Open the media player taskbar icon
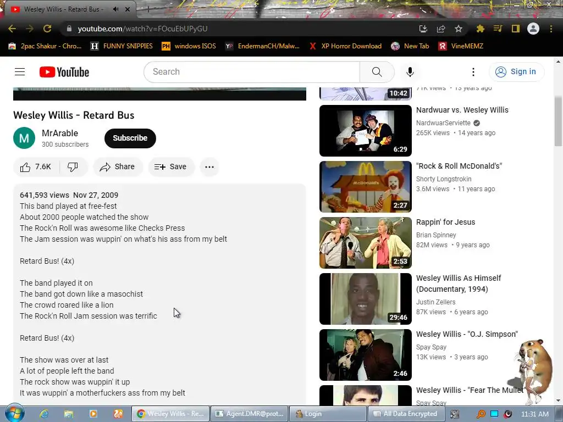 [x=93, y=414]
